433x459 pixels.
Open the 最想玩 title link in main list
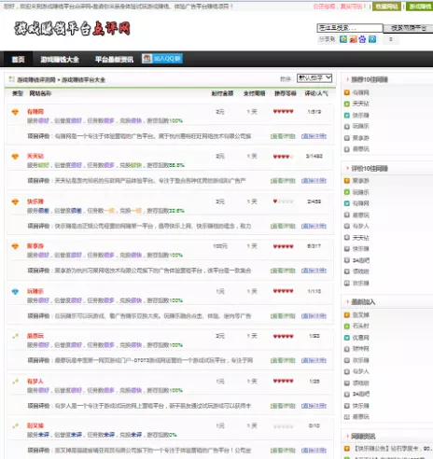[x=35, y=336]
